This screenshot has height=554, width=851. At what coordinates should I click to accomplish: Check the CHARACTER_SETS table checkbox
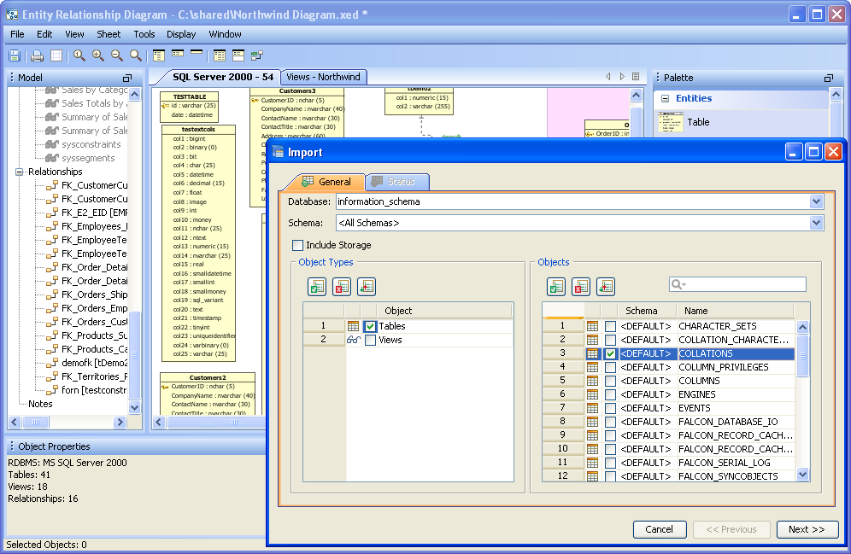click(x=611, y=326)
